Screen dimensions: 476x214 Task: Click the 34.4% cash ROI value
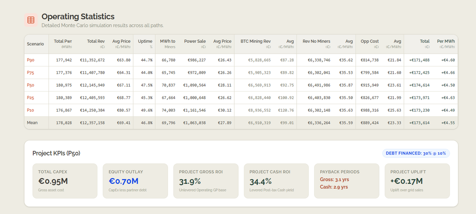(x=260, y=182)
